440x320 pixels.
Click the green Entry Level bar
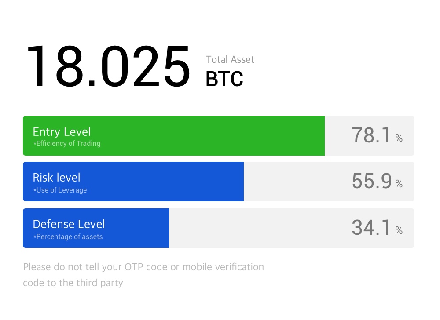(174, 136)
